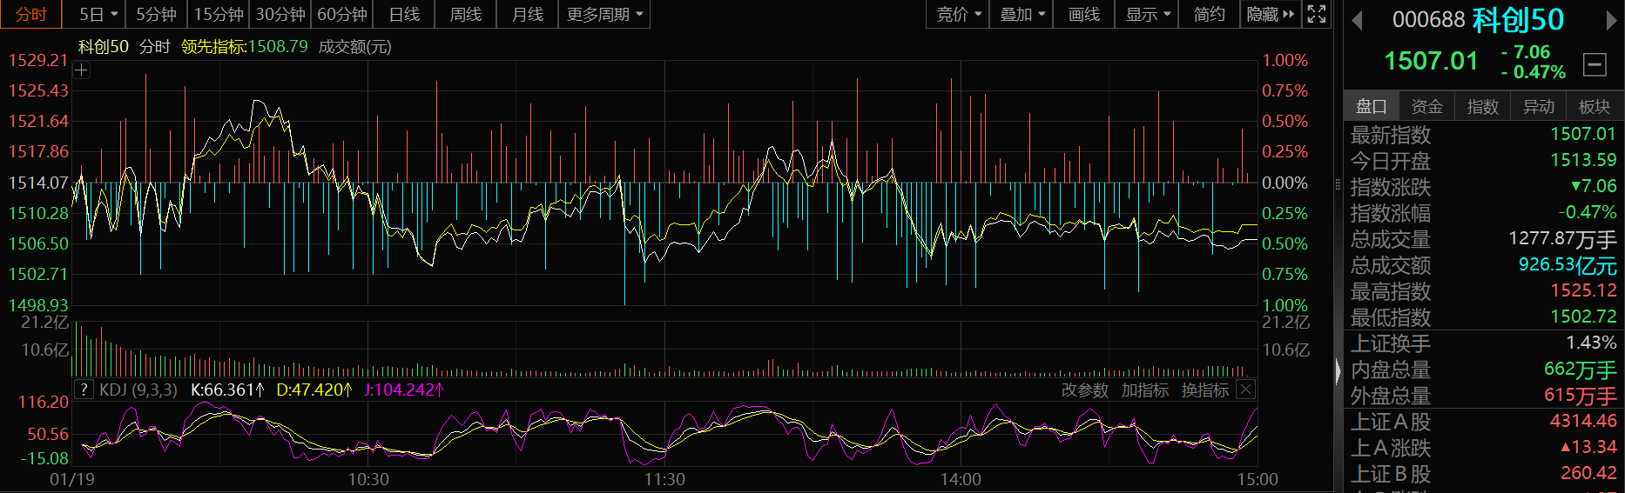Go to previous stock with left arrow
Viewport: 1625px width, 493px height.
(x=1357, y=20)
